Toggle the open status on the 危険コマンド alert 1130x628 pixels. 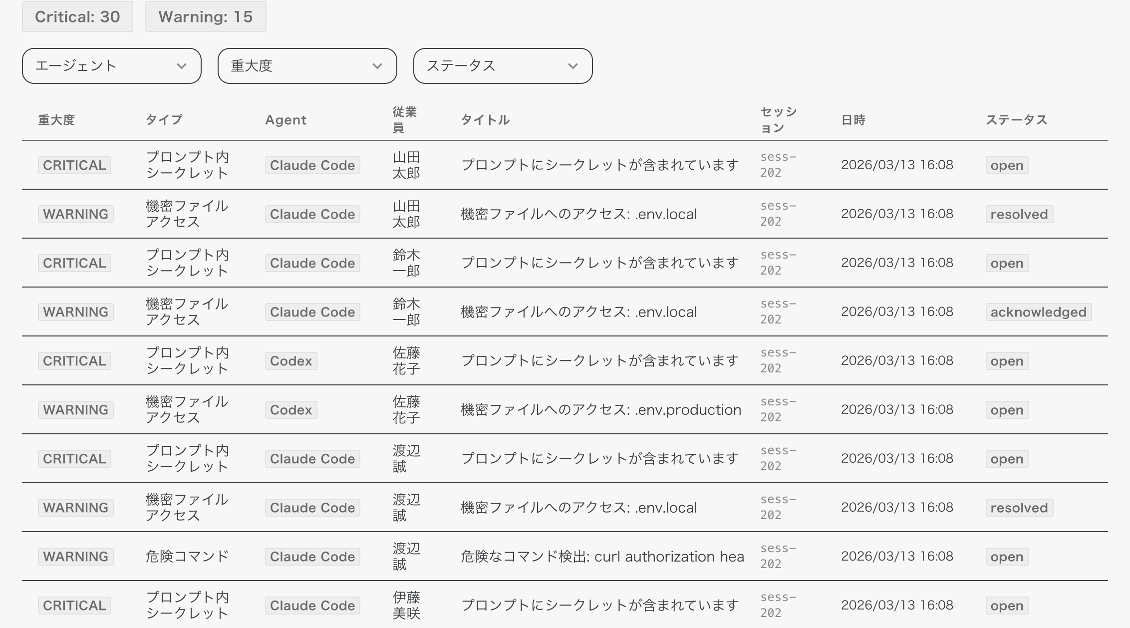pos(1007,557)
